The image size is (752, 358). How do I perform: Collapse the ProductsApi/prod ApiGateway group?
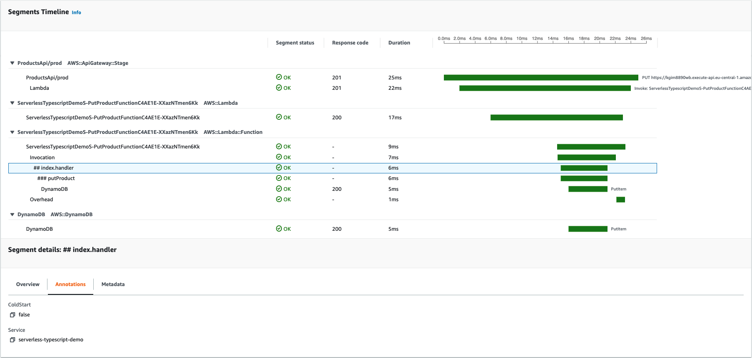click(12, 63)
